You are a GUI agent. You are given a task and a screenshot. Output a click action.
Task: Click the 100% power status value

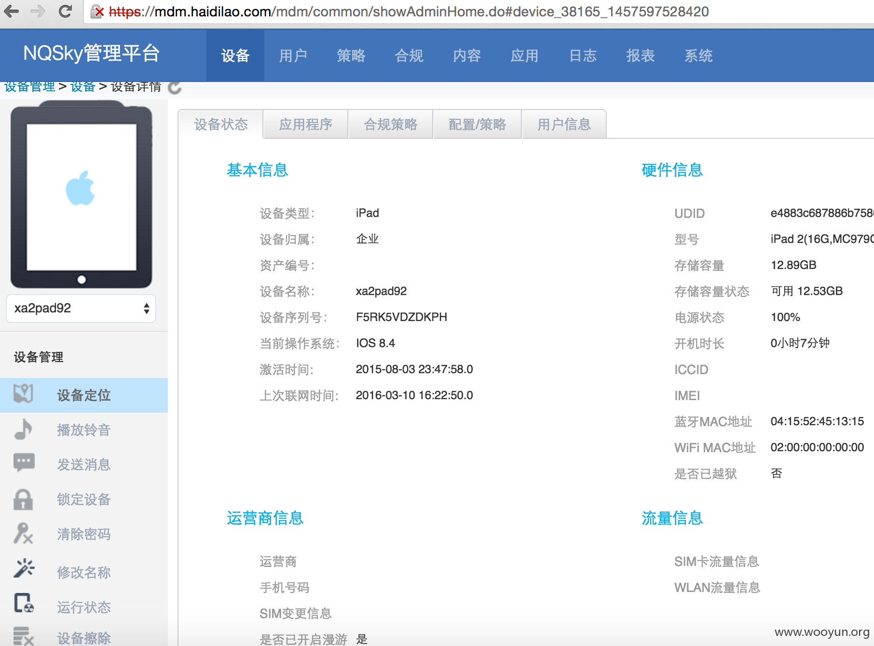point(785,317)
